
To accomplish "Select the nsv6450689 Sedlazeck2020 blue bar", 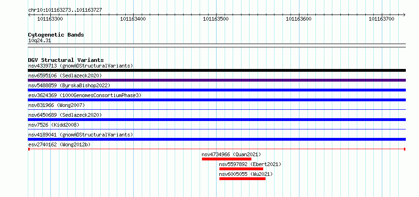I will 217,120.
